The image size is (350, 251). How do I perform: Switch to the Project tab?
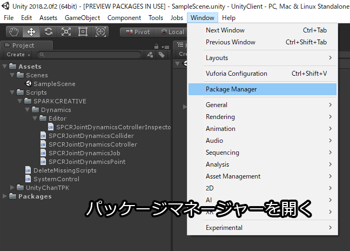[26, 45]
